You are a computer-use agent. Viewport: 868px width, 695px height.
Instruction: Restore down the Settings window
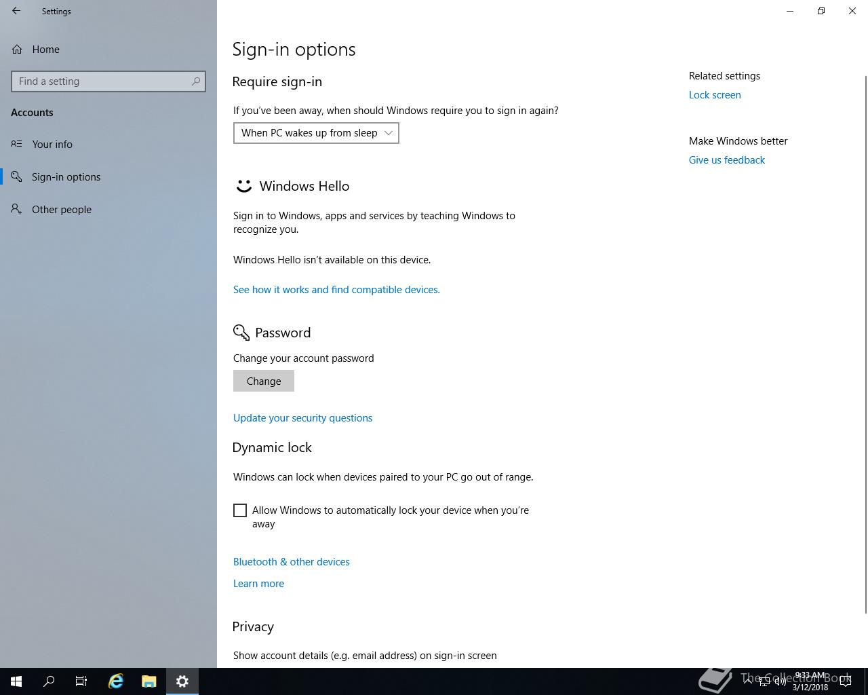pos(821,11)
